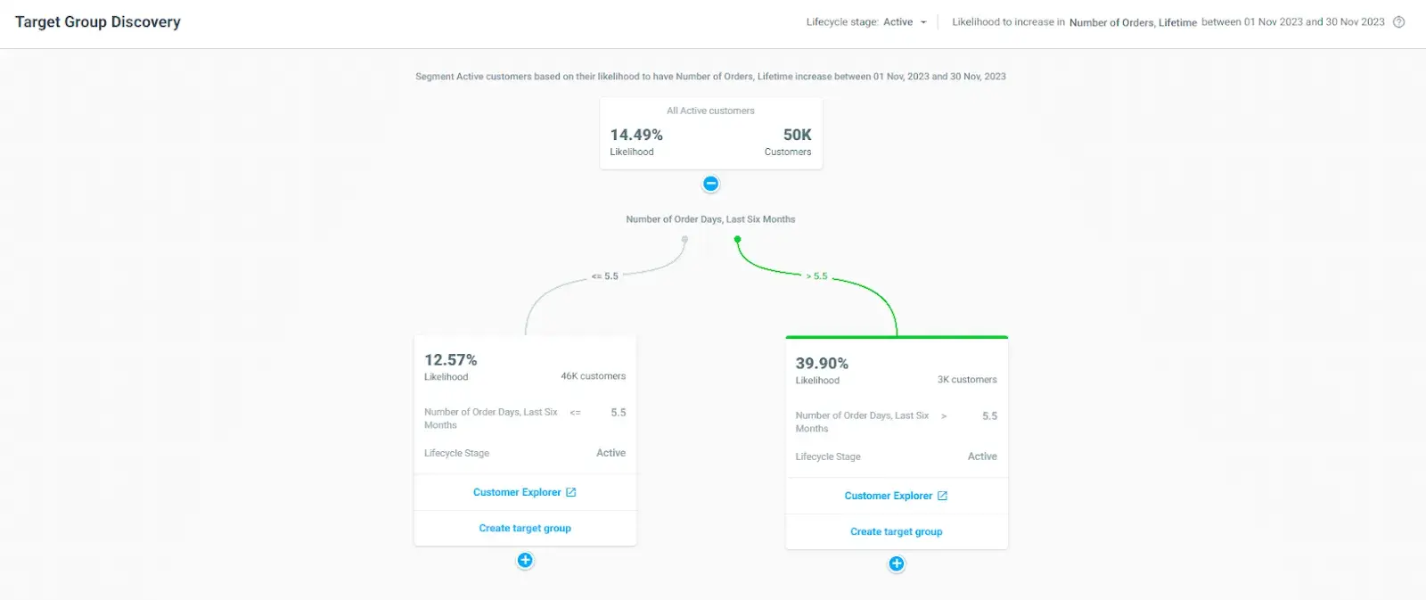
Task: Create target group from 46K customers segment
Action: [525, 528]
